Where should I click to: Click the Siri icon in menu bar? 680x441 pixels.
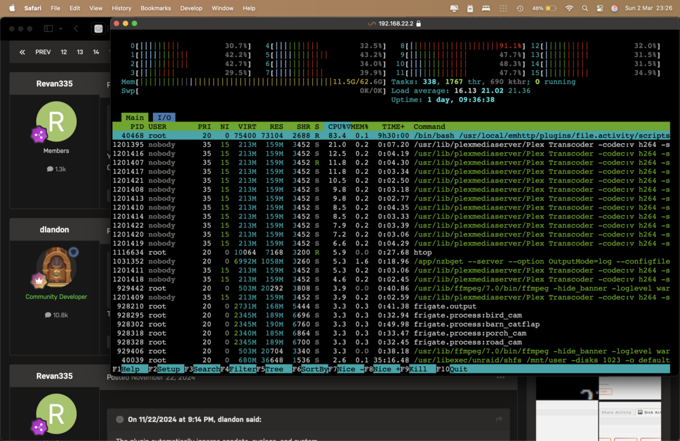pos(615,8)
